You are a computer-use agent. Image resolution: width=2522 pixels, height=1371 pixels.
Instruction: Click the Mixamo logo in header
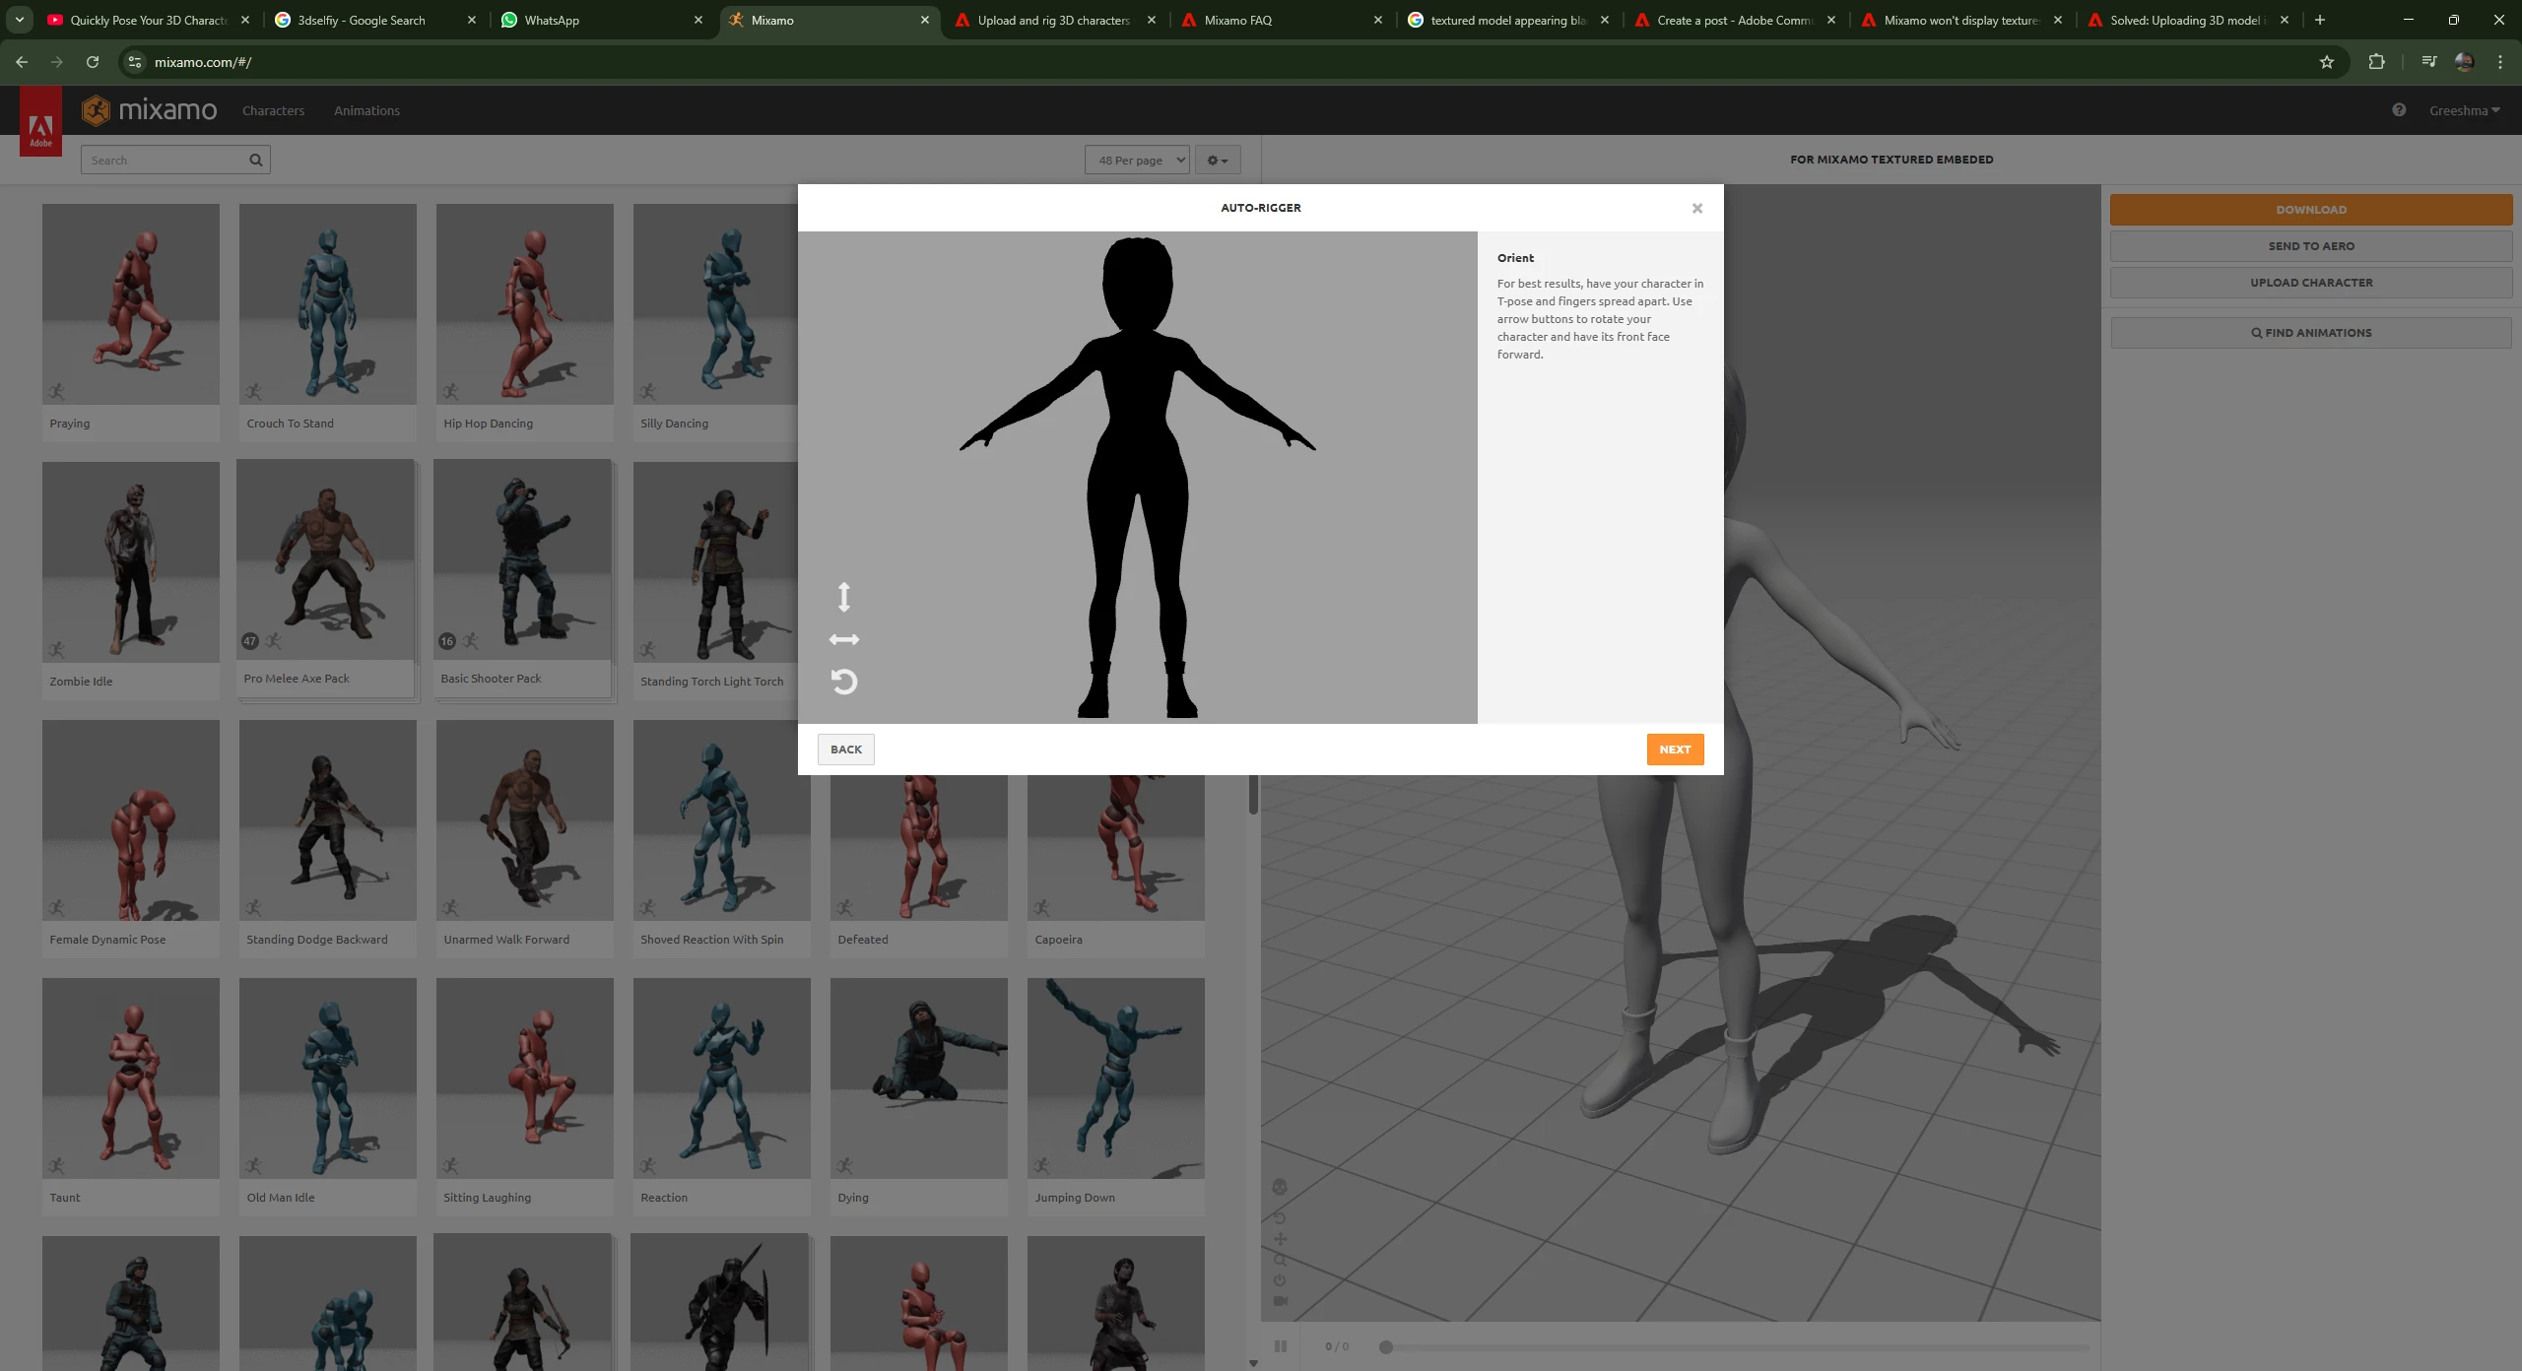pyautogui.click(x=150, y=110)
